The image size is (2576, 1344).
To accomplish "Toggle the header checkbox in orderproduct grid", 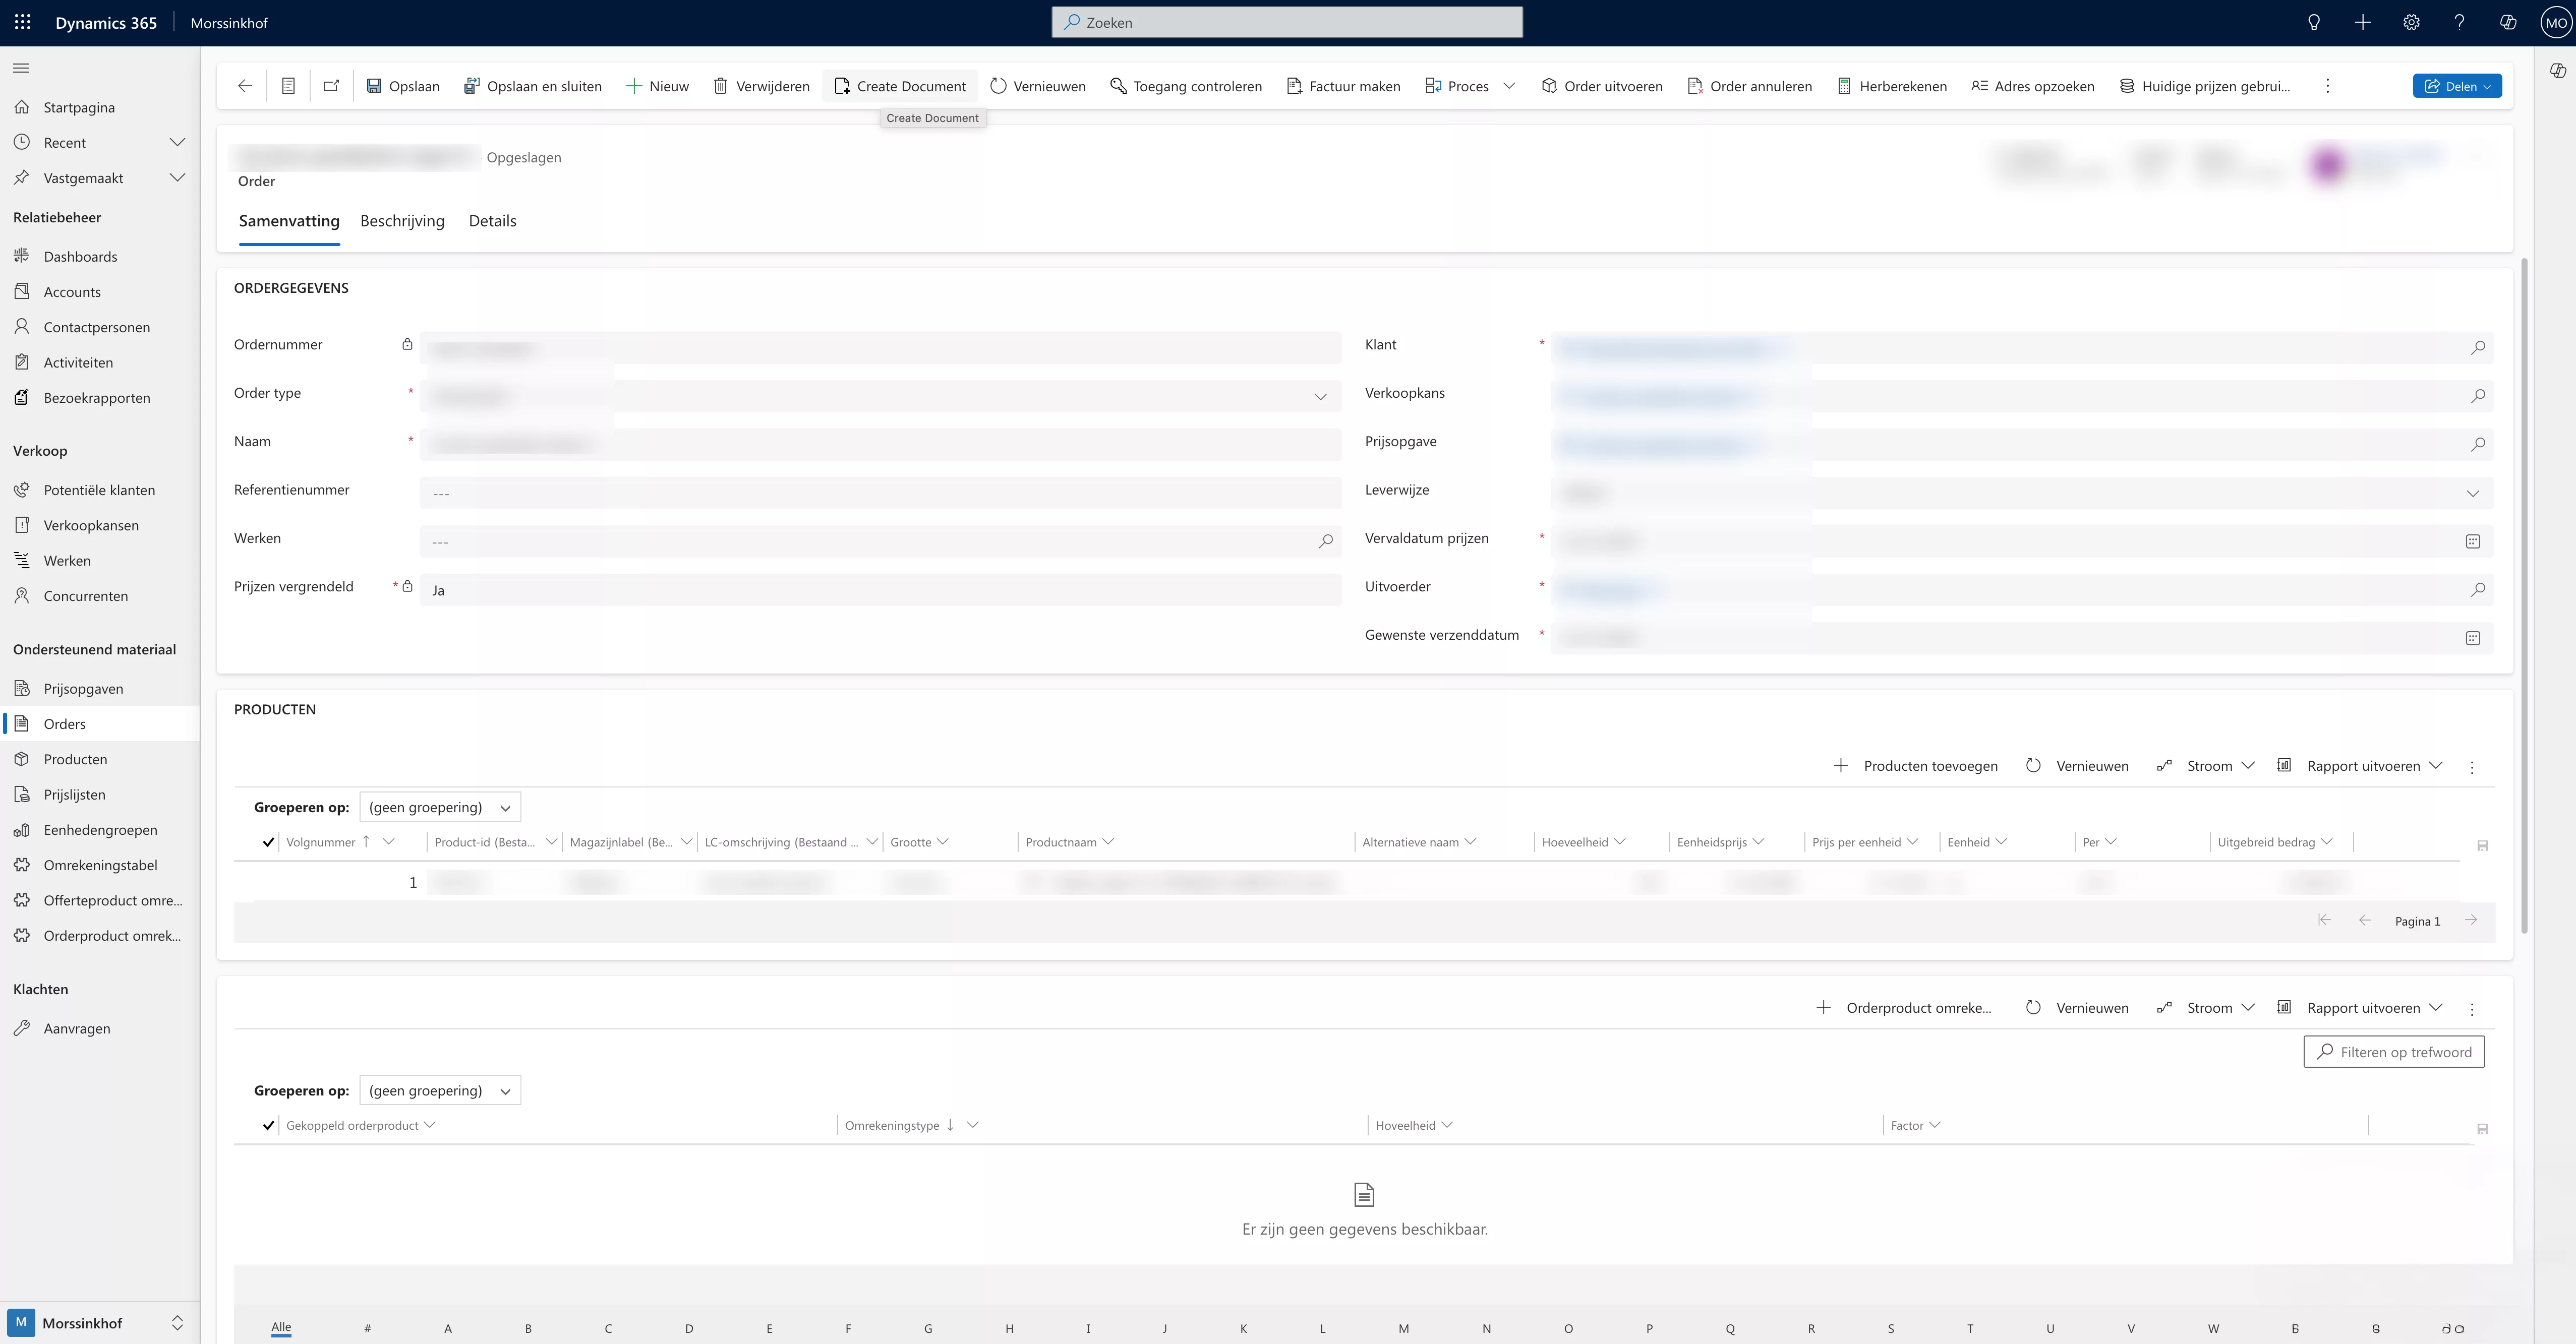I will click(268, 1125).
